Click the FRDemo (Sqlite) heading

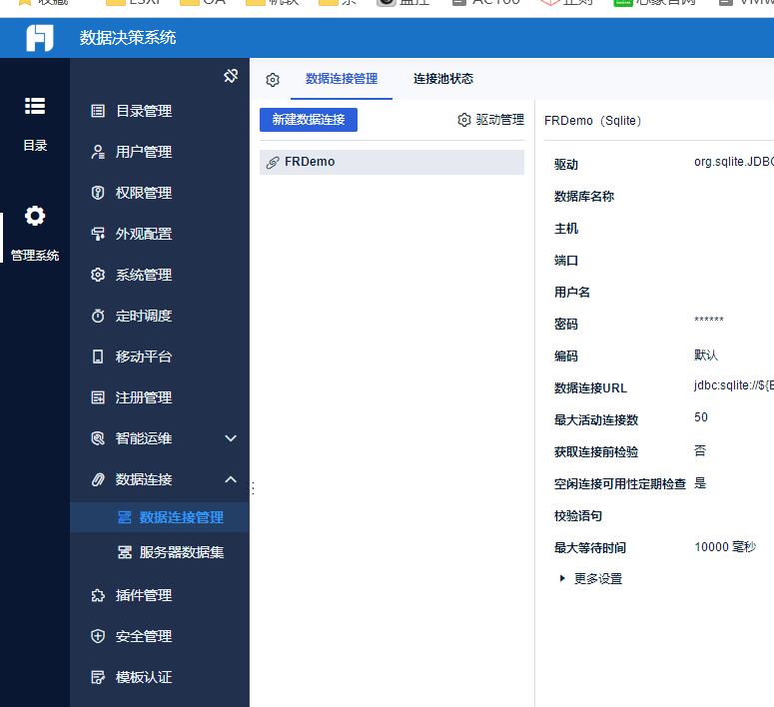pyautogui.click(x=592, y=121)
